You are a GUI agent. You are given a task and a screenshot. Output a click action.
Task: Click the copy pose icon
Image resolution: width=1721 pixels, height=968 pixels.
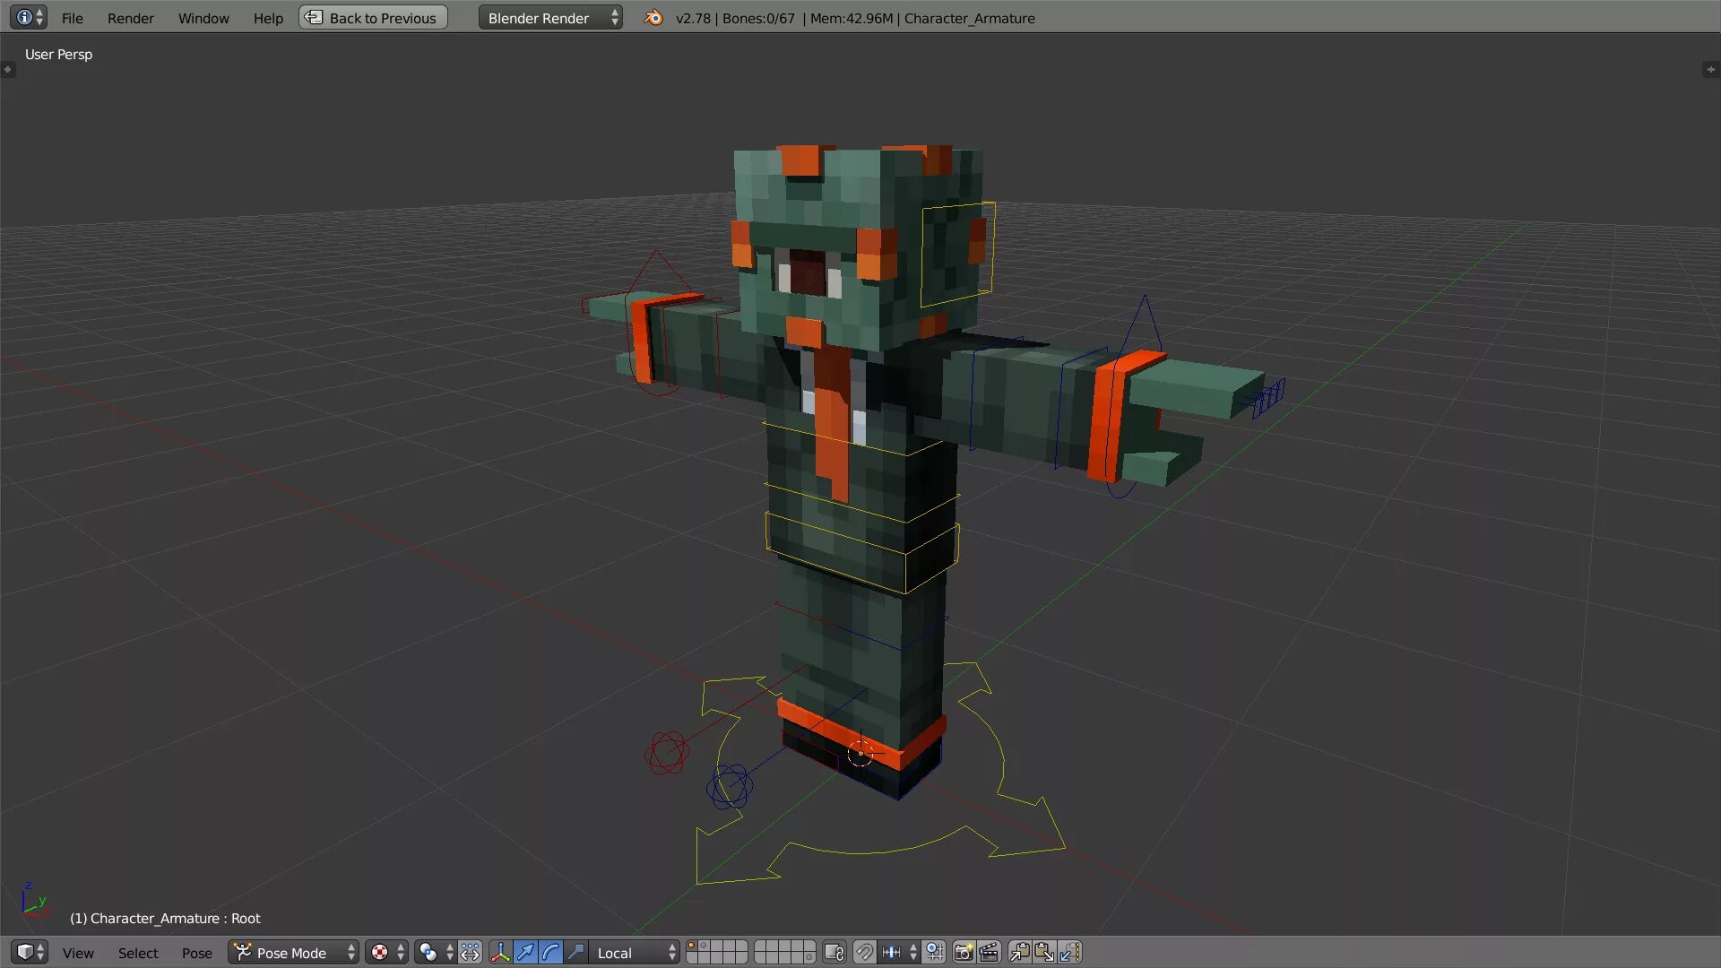point(1019,953)
